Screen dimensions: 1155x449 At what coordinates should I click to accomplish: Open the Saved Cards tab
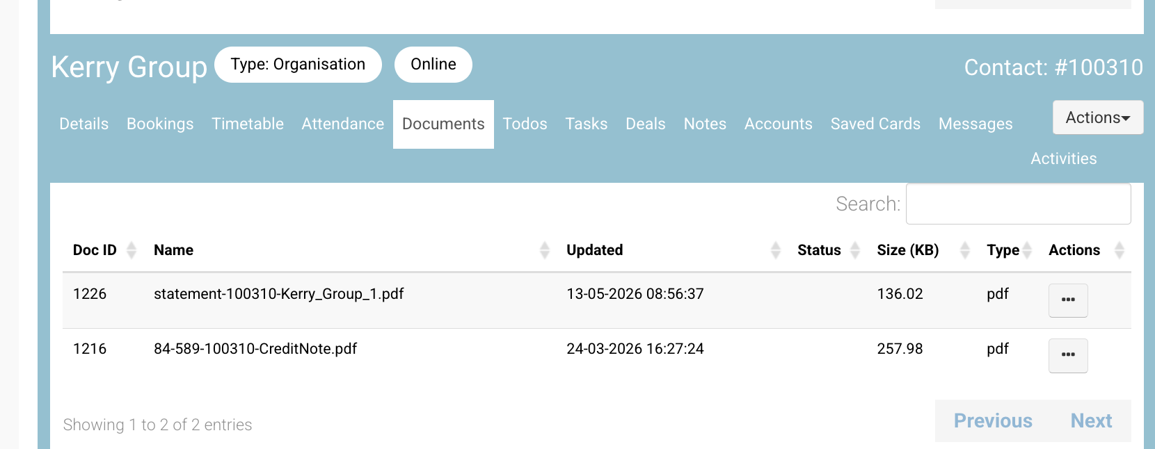click(875, 124)
